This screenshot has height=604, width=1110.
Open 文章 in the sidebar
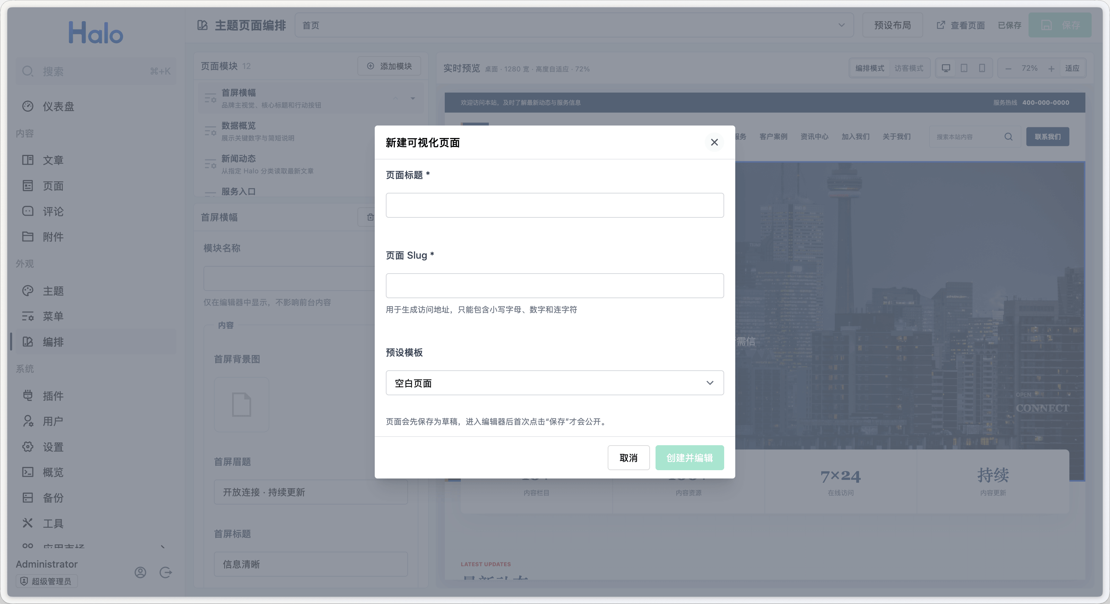click(96, 160)
